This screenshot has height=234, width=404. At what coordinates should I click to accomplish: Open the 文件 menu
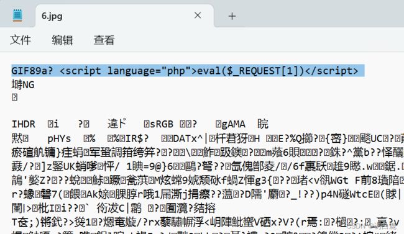pyautogui.click(x=21, y=40)
